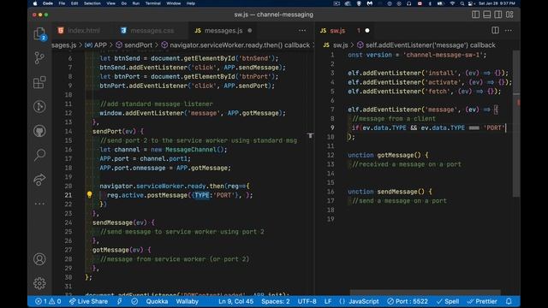Open the Extensions view
The width and height of the screenshot is (548, 308).
(x=39, y=82)
